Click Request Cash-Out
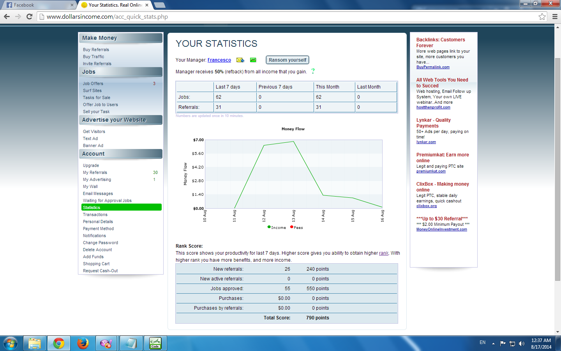561x351 pixels. tap(101, 271)
